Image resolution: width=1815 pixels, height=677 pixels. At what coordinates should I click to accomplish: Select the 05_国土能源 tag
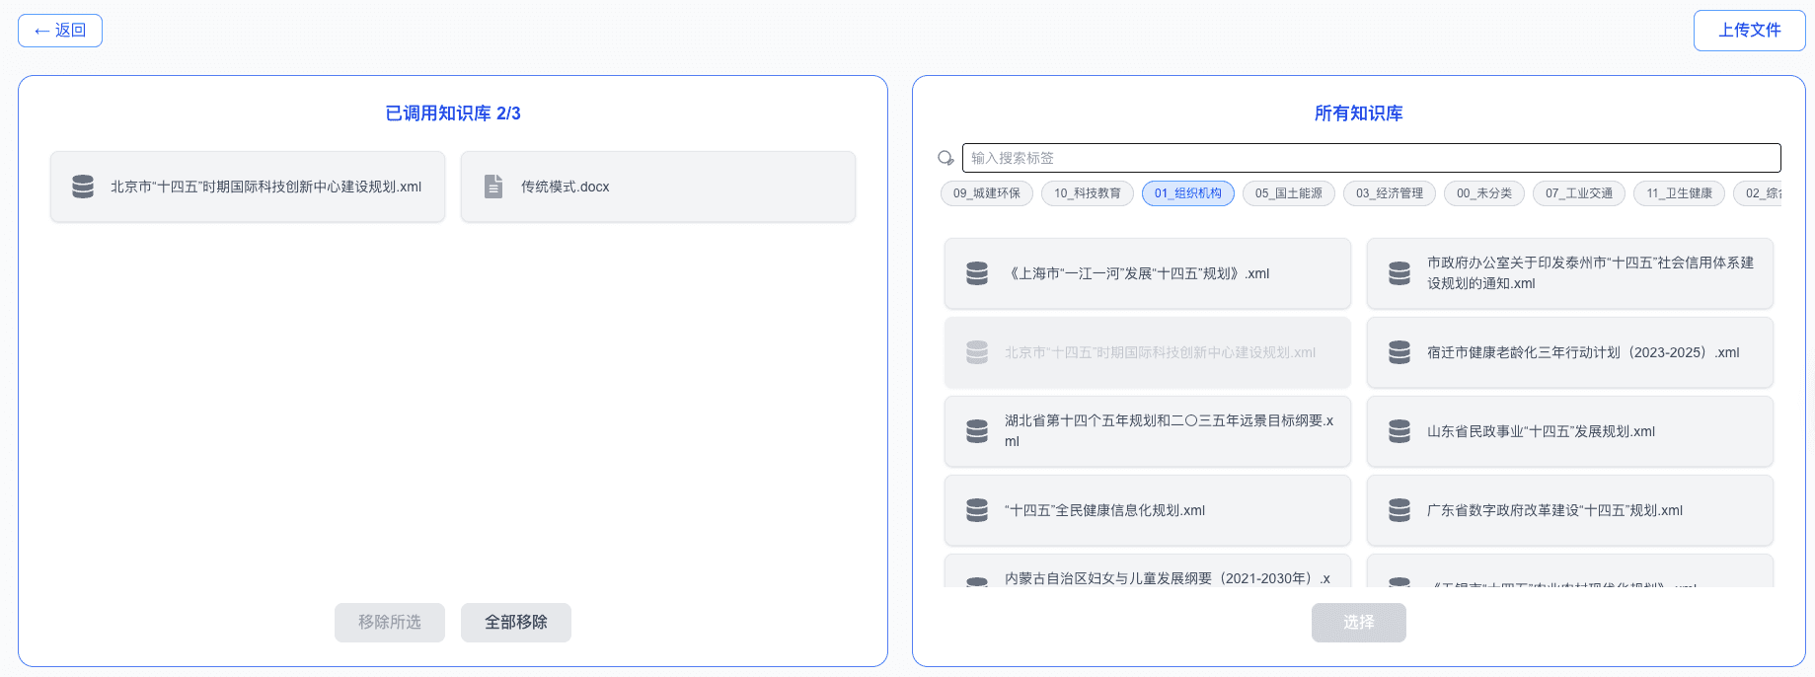1288,193
